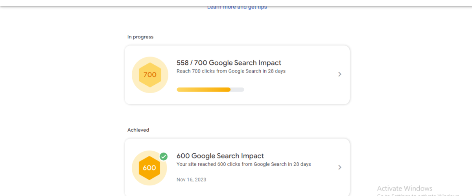Click the 'In progress' section heading
The width and height of the screenshot is (472, 196).
(140, 37)
